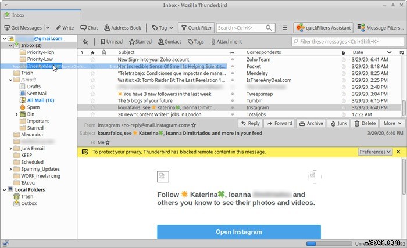
Task: Dismiss the remote content warning bar
Action: coord(398,152)
